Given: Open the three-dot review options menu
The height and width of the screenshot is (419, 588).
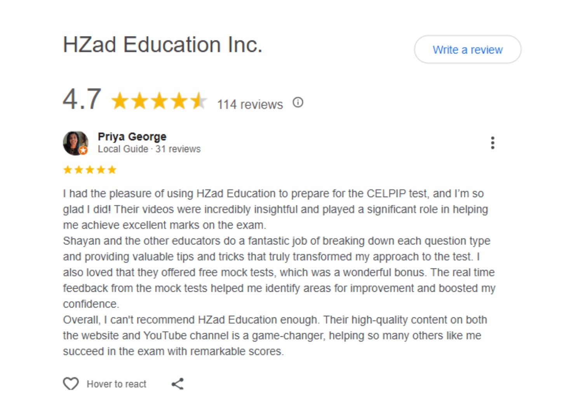Looking at the screenshot, I should tap(492, 143).
